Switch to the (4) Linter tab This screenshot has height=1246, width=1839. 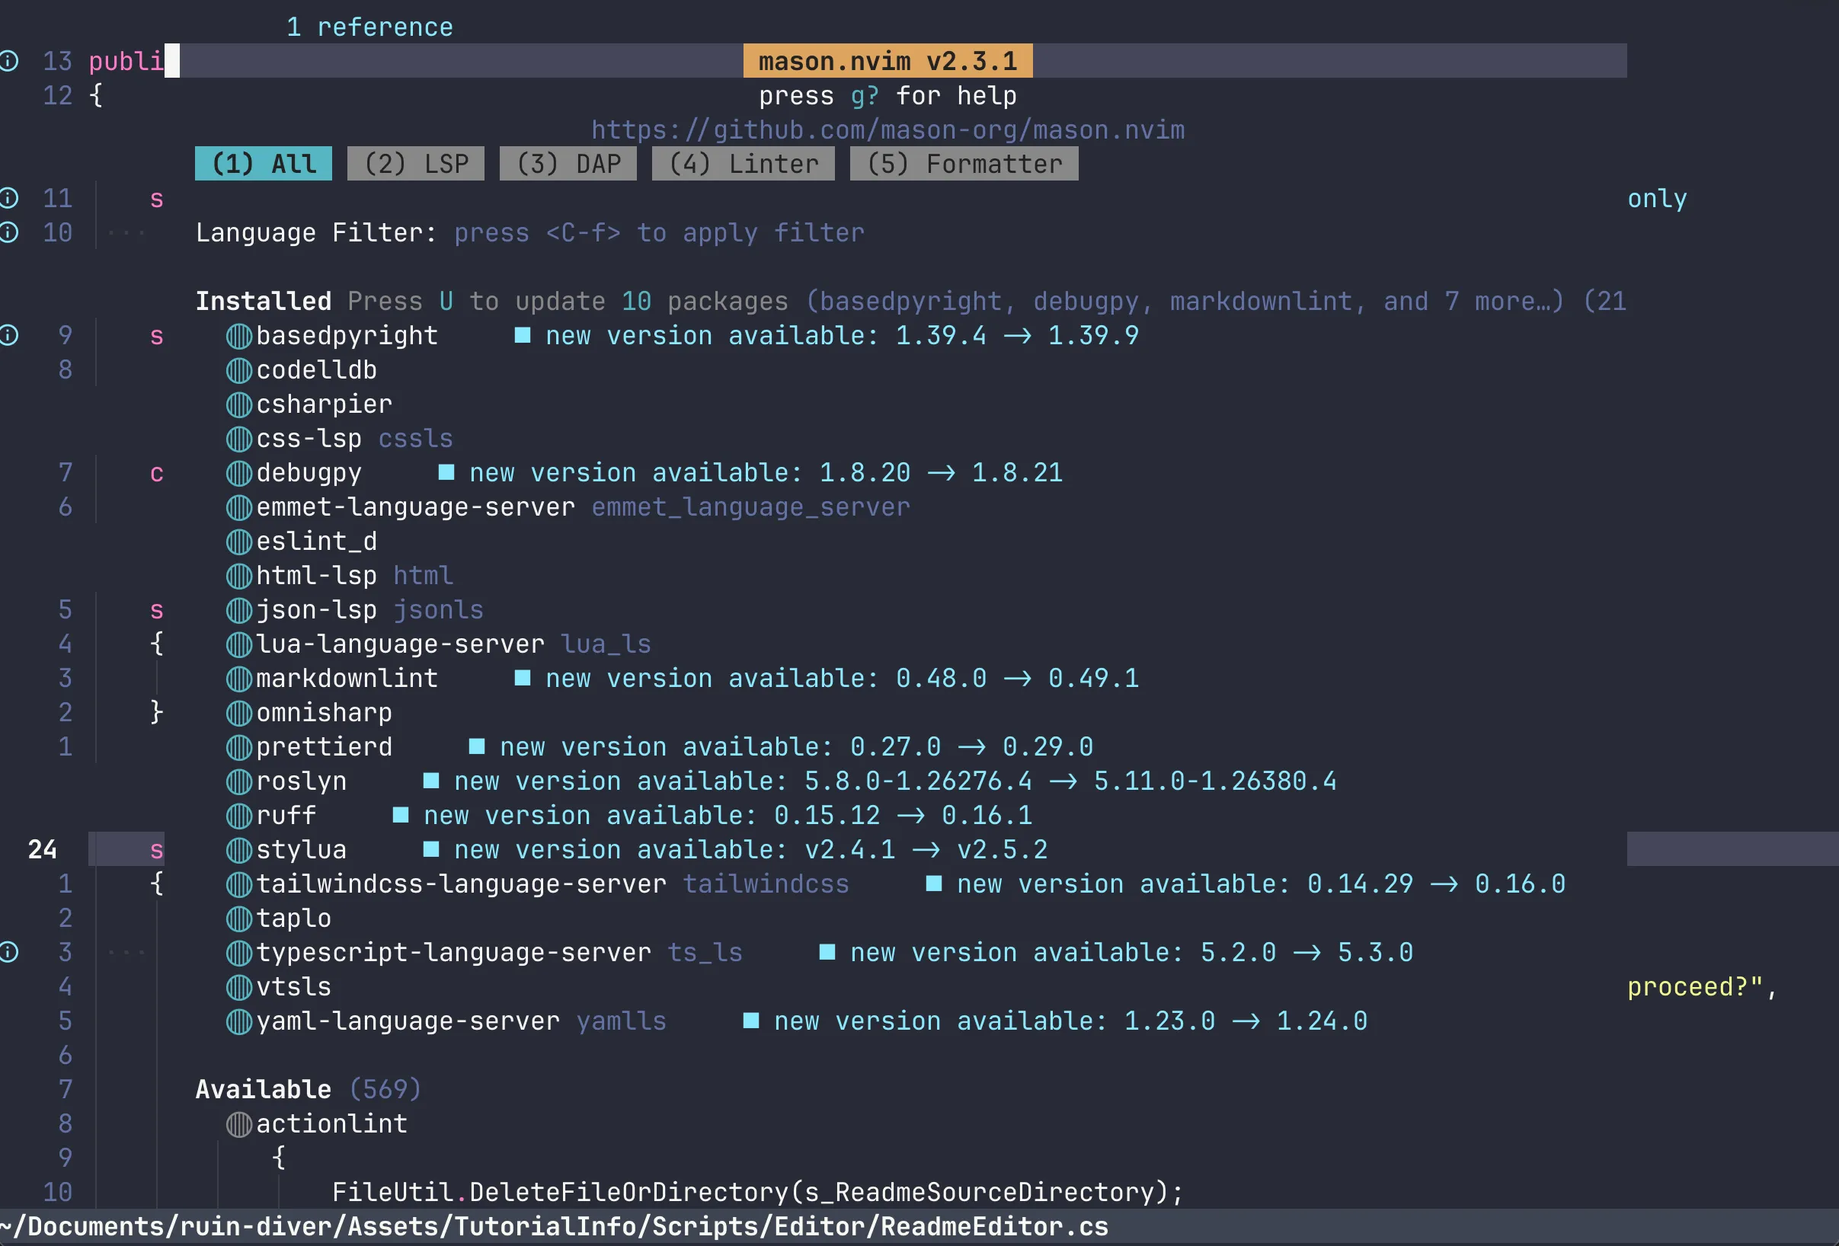coord(743,164)
